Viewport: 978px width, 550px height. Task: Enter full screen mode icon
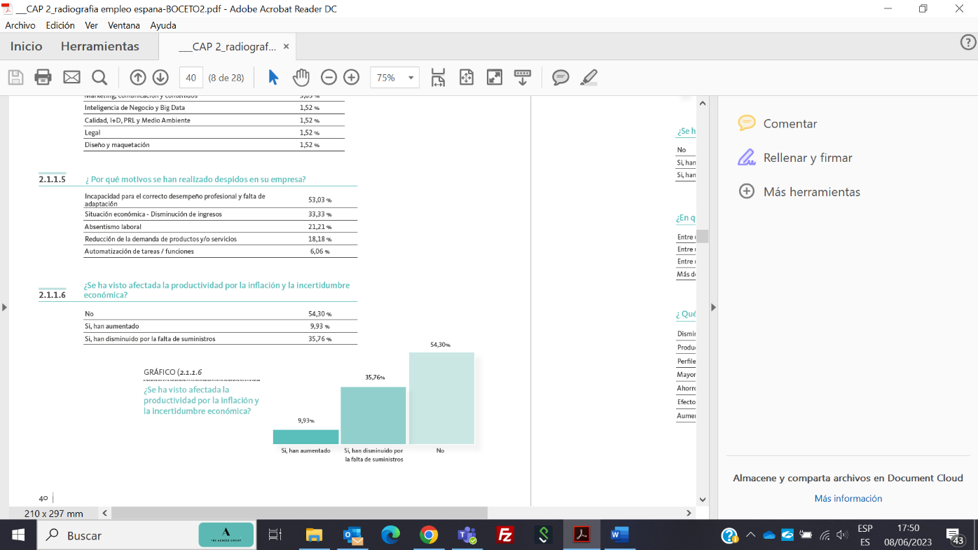click(x=495, y=77)
